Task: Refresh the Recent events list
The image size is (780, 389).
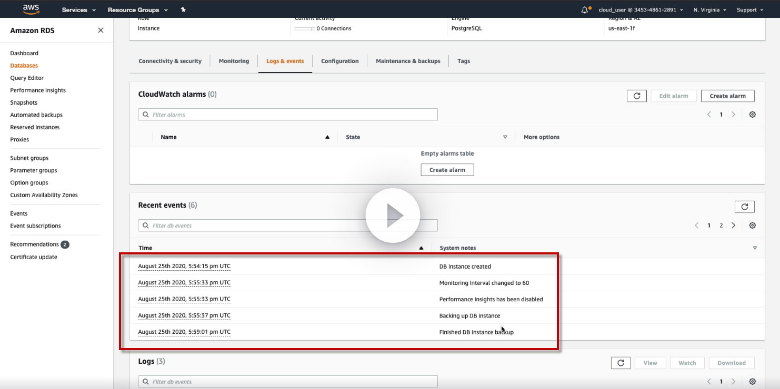Action: coord(744,207)
